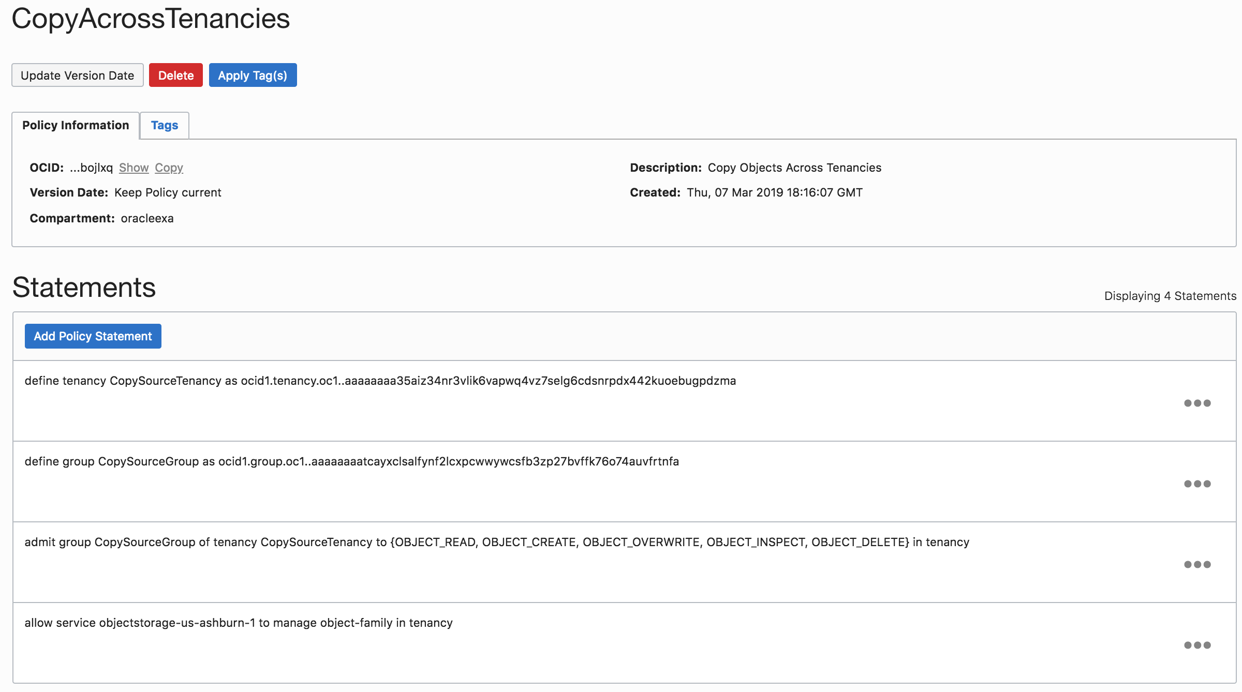This screenshot has width=1242, height=692.
Task: Click the Update Version Date button
Action: (x=78, y=76)
